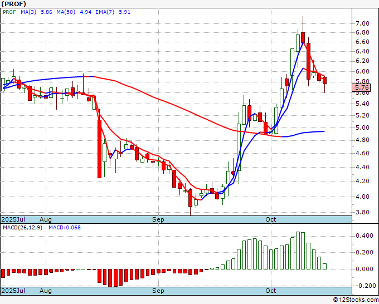Click the MA(50) value 4.94
The height and width of the screenshot is (304, 379).
86,12
